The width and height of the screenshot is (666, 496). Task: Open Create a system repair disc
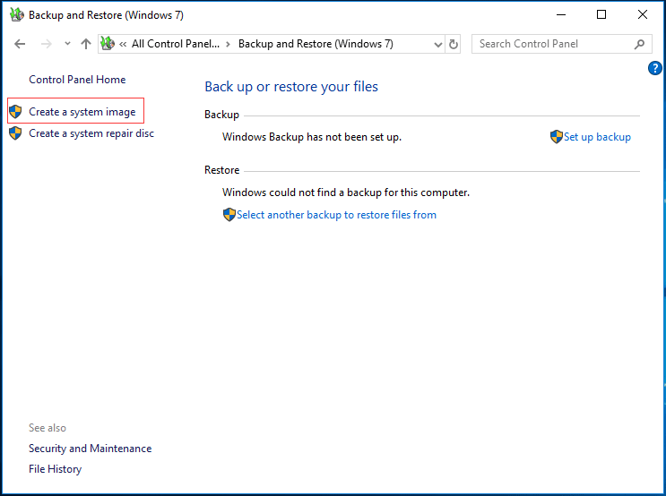click(91, 133)
